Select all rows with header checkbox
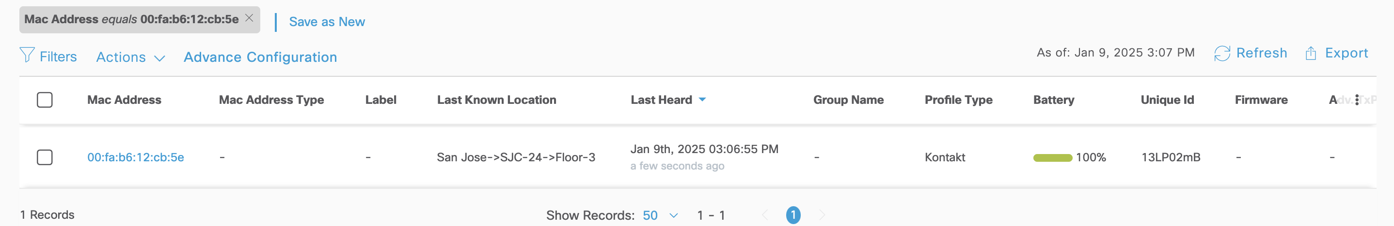The width and height of the screenshot is (1394, 226). 45,100
